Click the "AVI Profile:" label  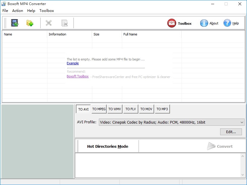[87, 122]
